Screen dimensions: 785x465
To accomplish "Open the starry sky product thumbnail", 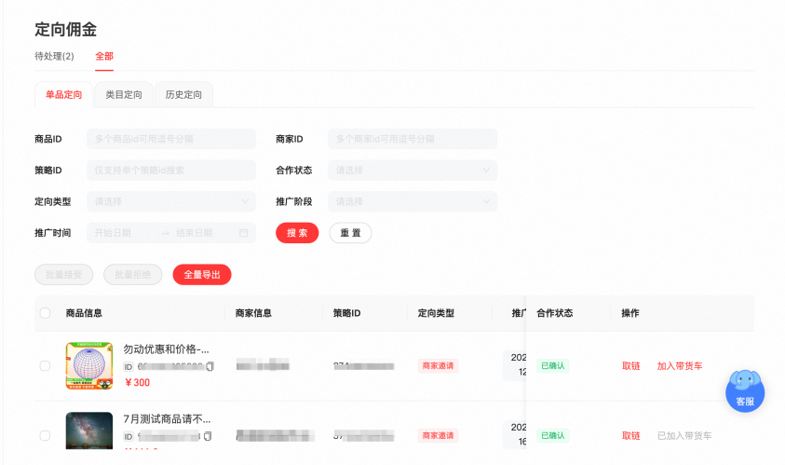I will (89, 431).
